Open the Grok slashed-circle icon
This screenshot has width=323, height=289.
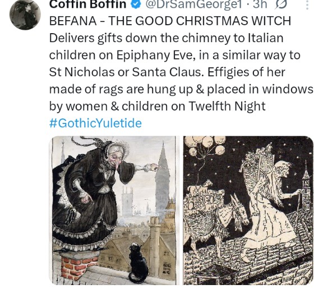tap(280, 4)
